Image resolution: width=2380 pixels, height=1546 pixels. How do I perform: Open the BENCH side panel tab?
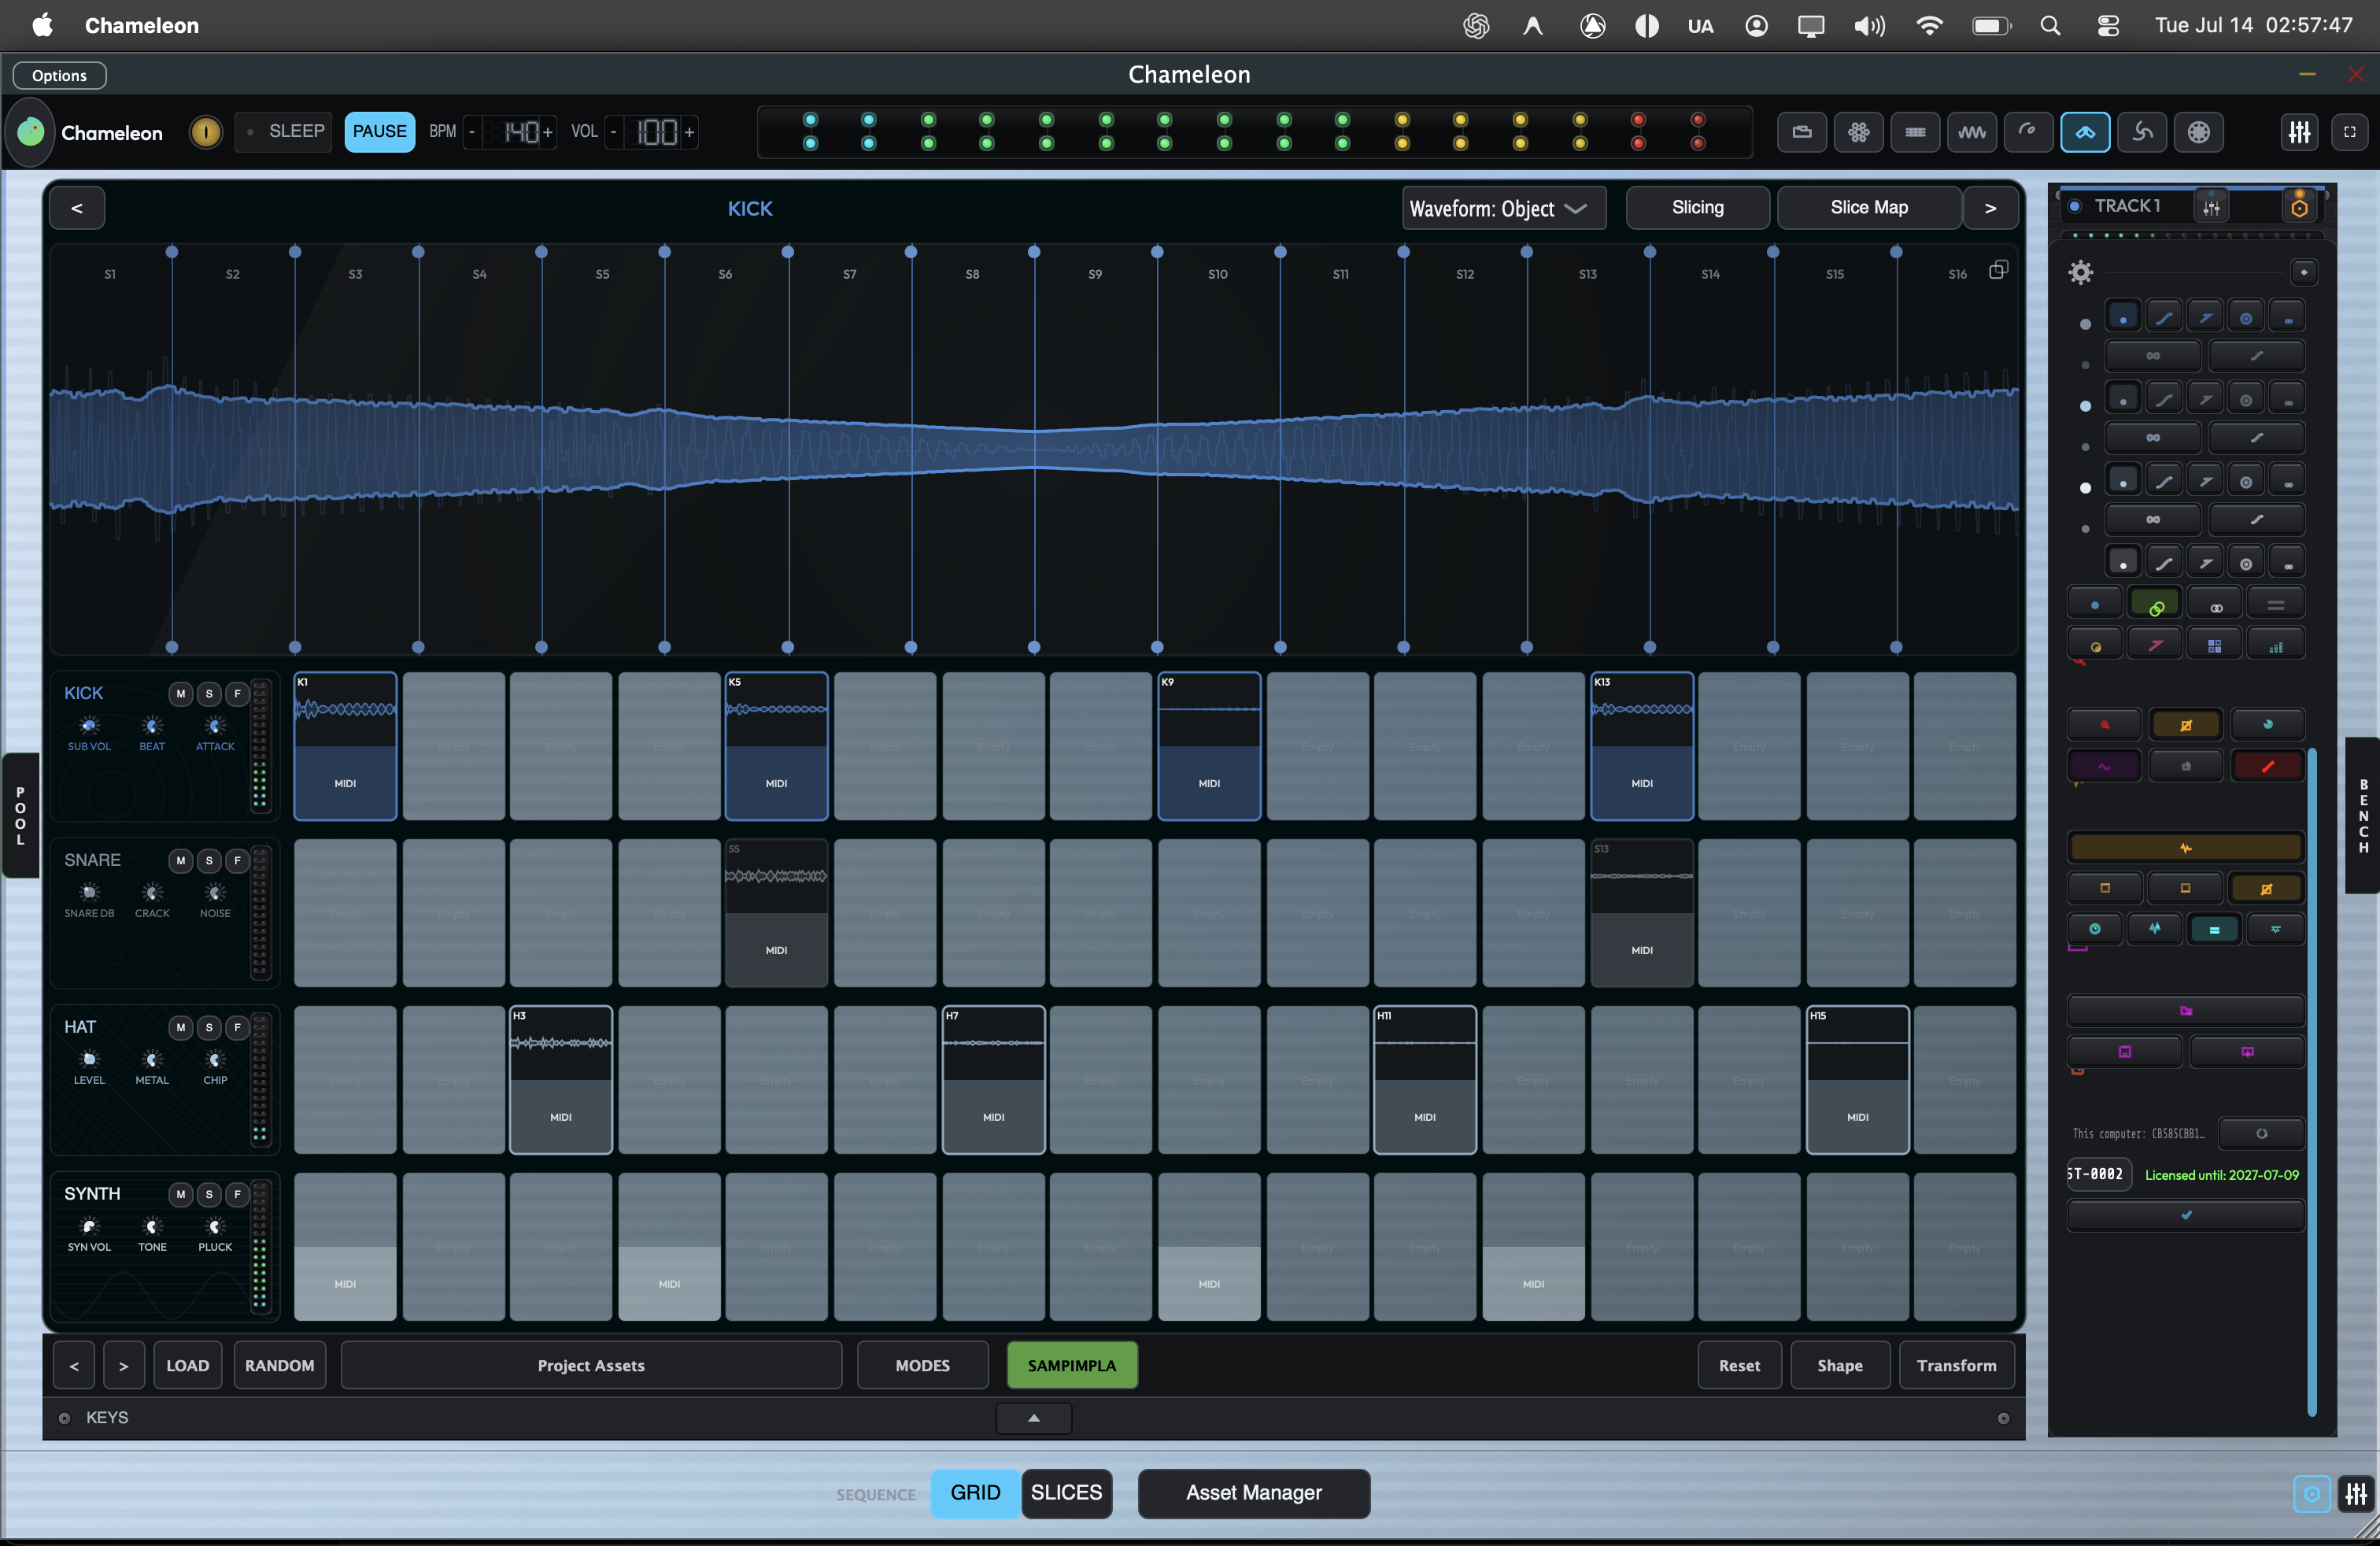(x=2363, y=816)
